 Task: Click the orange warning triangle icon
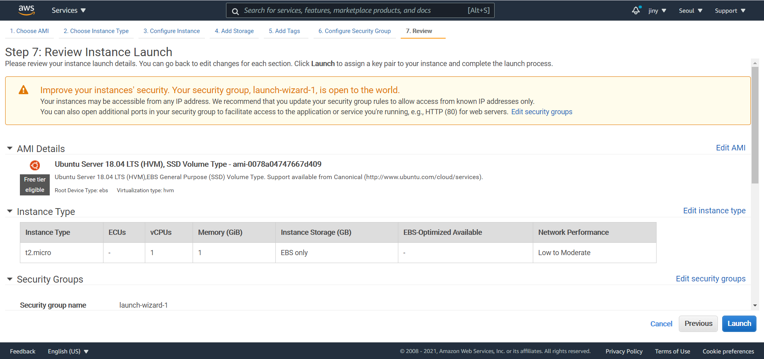coord(23,90)
